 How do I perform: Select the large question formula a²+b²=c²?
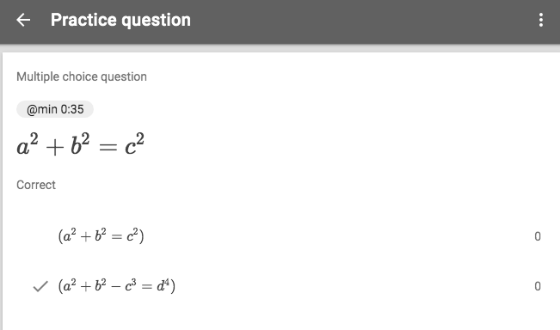[x=80, y=144]
